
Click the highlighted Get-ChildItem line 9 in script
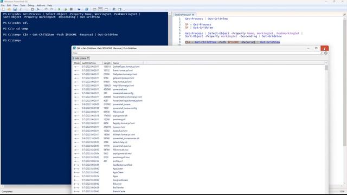(233, 42)
